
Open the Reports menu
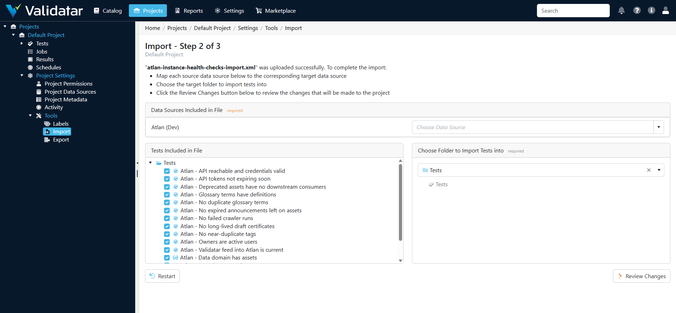pyautogui.click(x=189, y=11)
